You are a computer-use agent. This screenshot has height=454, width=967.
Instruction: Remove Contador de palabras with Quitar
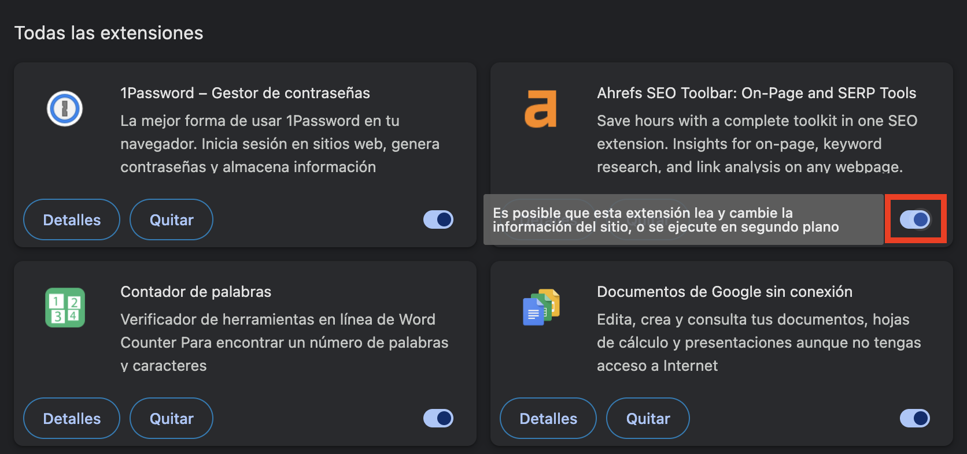point(171,418)
